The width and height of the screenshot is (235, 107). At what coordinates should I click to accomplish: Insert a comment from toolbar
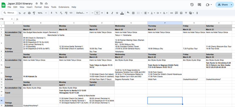click(177, 13)
